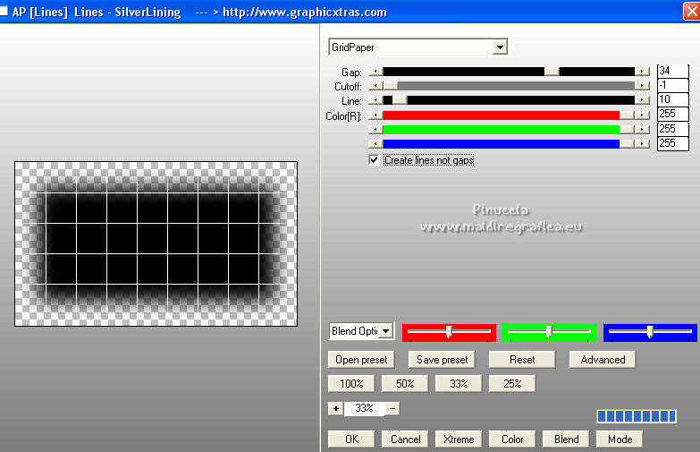Click the Blend button

click(x=566, y=439)
